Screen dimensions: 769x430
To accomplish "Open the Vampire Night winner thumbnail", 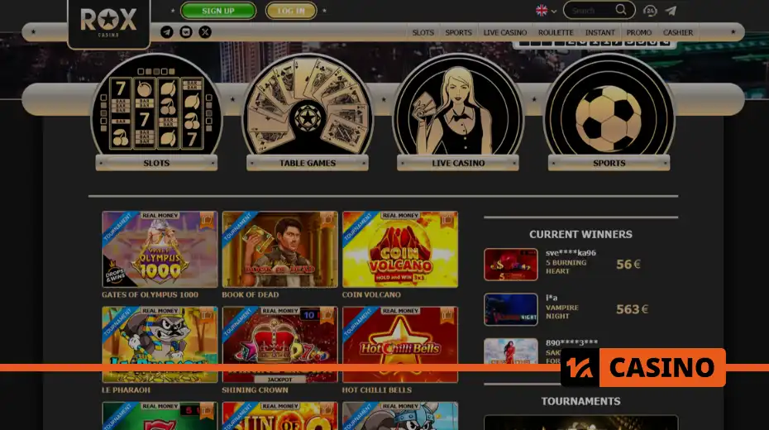I will [x=510, y=309].
